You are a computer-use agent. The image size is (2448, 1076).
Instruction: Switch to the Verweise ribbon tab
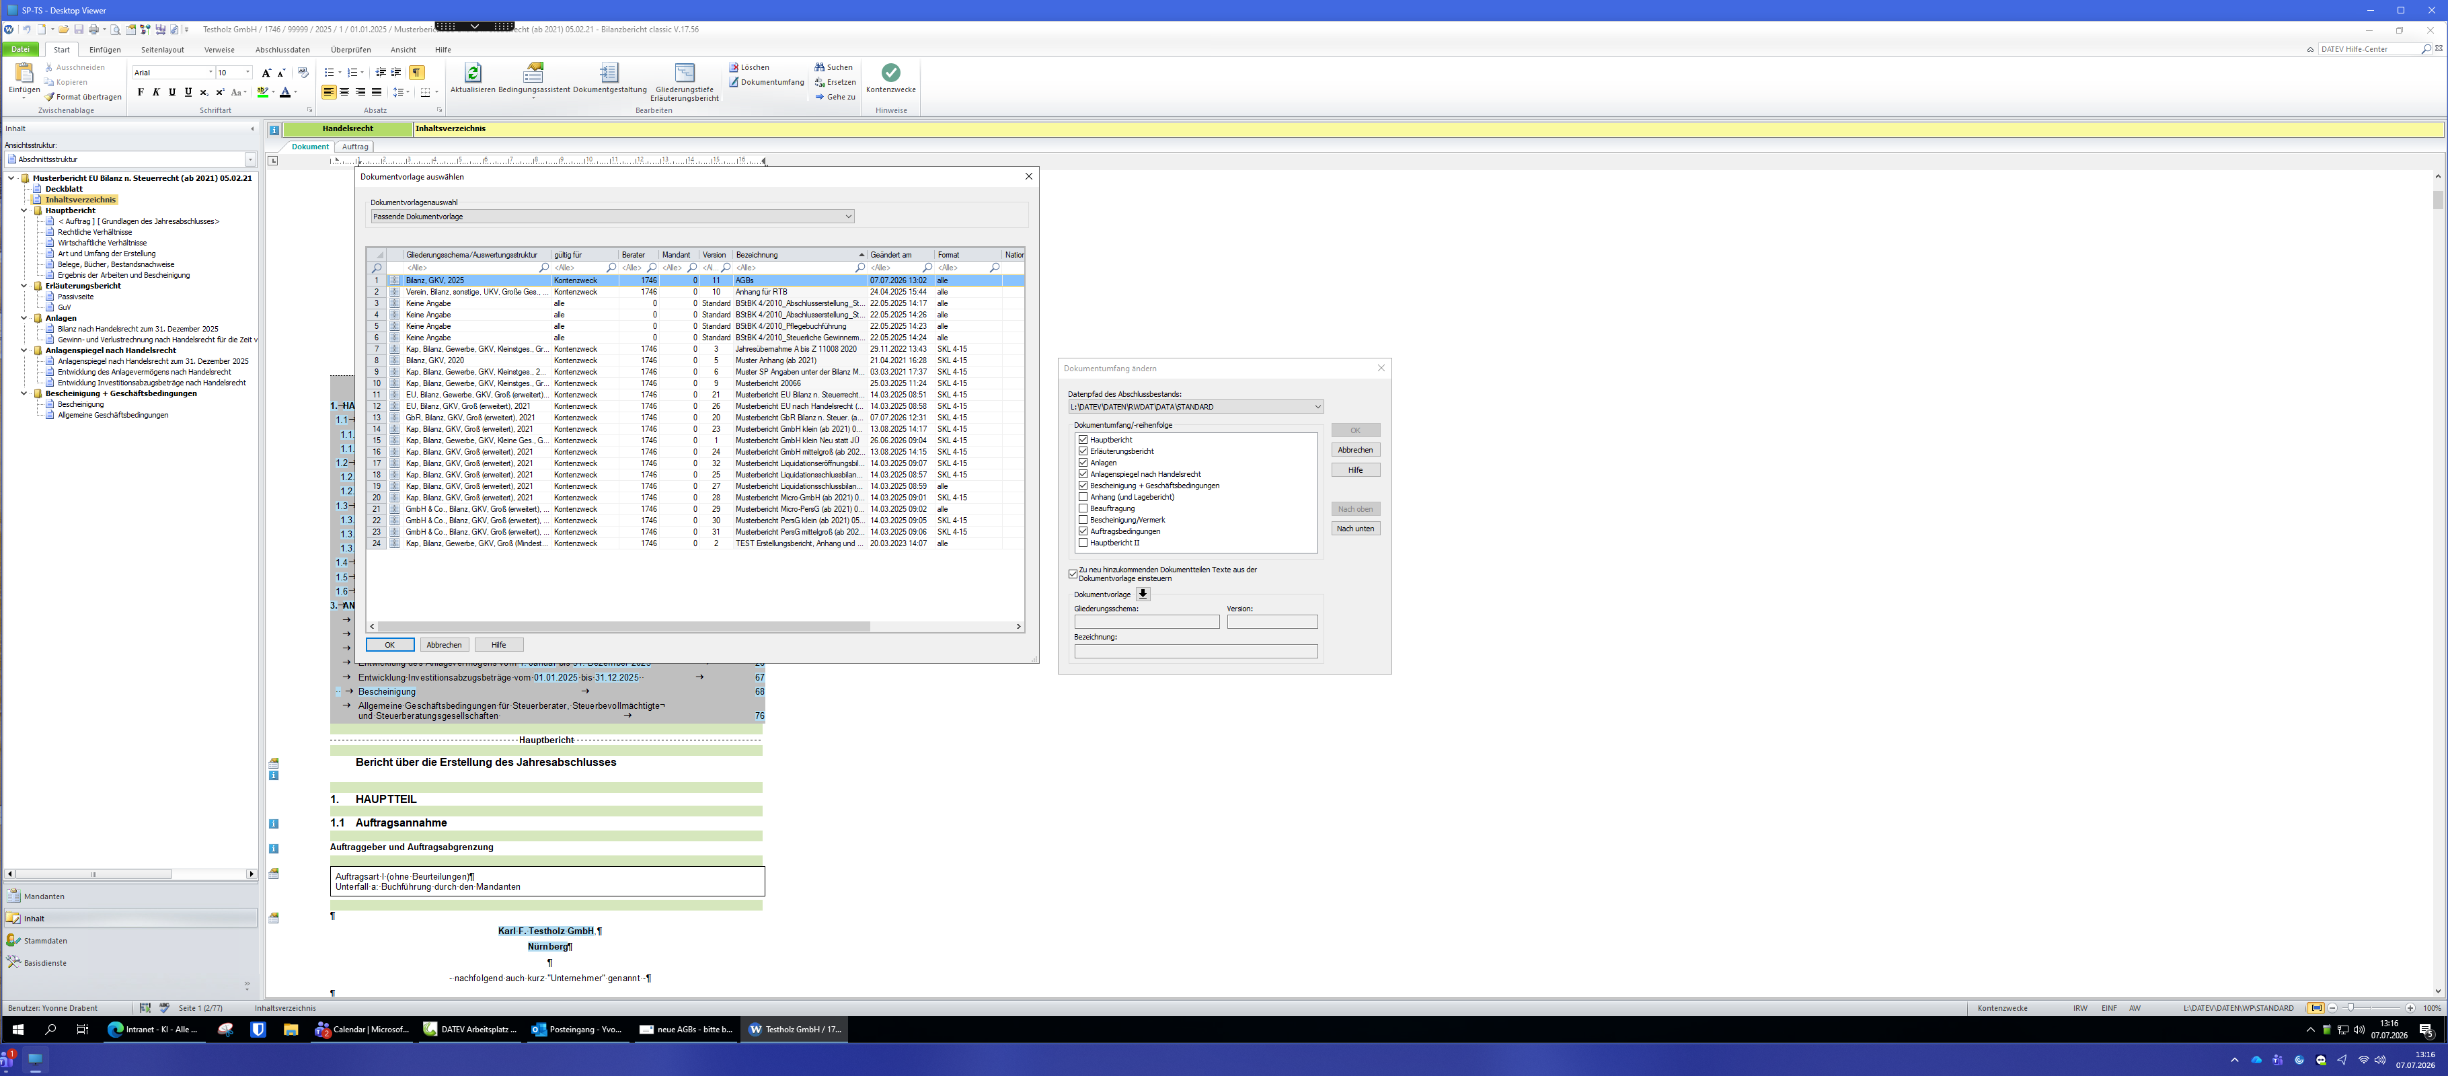click(x=219, y=49)
